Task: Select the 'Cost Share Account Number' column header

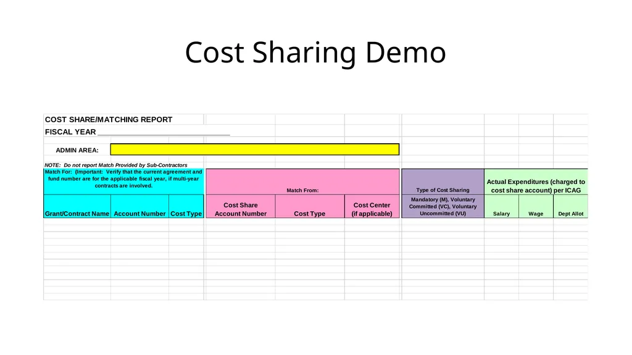Action: click(x=241, y=207)
